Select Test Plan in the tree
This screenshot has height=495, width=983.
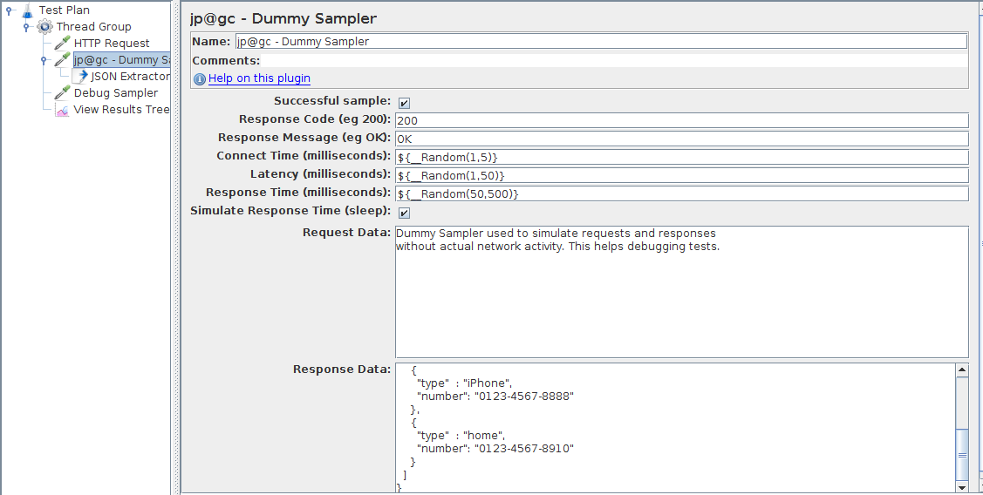pyautogui.click(x=64, y=10)
